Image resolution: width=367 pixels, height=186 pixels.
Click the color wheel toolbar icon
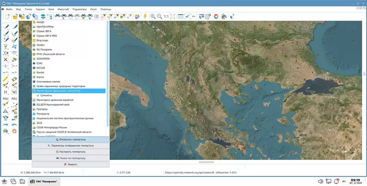[216, 16]
